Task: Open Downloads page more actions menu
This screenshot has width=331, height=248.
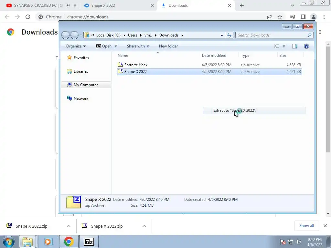Action: [320, 32]
